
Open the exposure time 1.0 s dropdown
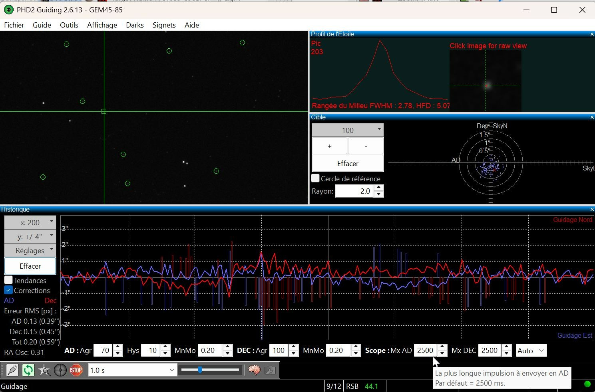[132, 370]
